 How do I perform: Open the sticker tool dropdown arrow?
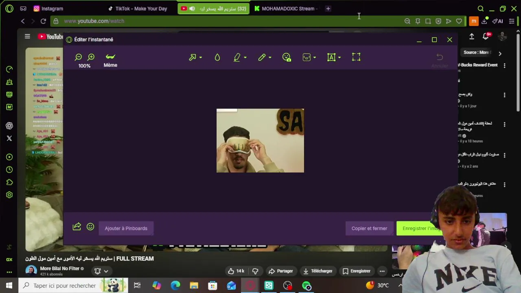click(315, 58)
